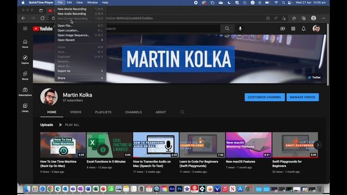
Task: Open Explore in YouTube sidebar
Action: pyautogui.click(x=25, y=60)
